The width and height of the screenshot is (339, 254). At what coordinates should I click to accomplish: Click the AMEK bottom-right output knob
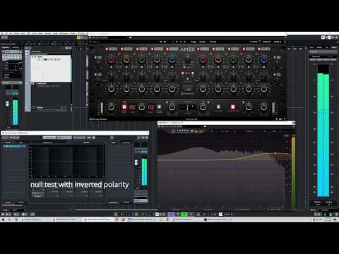[264, 107]
